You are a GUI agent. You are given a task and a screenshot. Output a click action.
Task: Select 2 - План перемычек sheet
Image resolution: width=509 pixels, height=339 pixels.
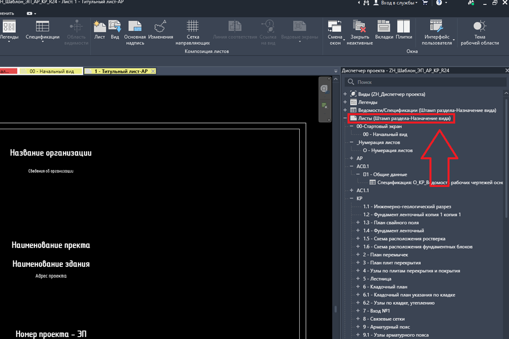pos(385,255)
